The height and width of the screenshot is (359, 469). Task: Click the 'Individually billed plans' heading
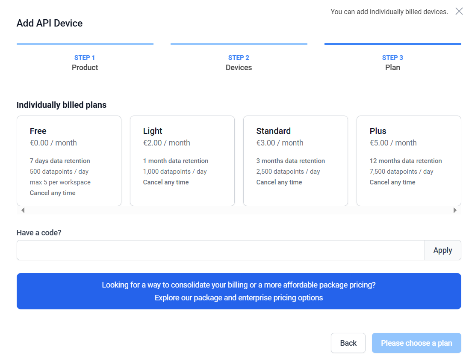coord(62,105)
